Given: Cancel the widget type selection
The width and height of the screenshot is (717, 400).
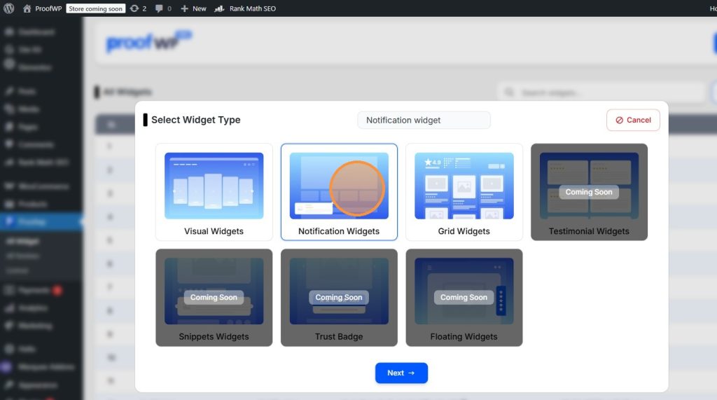Looking at the screenshot, I should (633, 120).
